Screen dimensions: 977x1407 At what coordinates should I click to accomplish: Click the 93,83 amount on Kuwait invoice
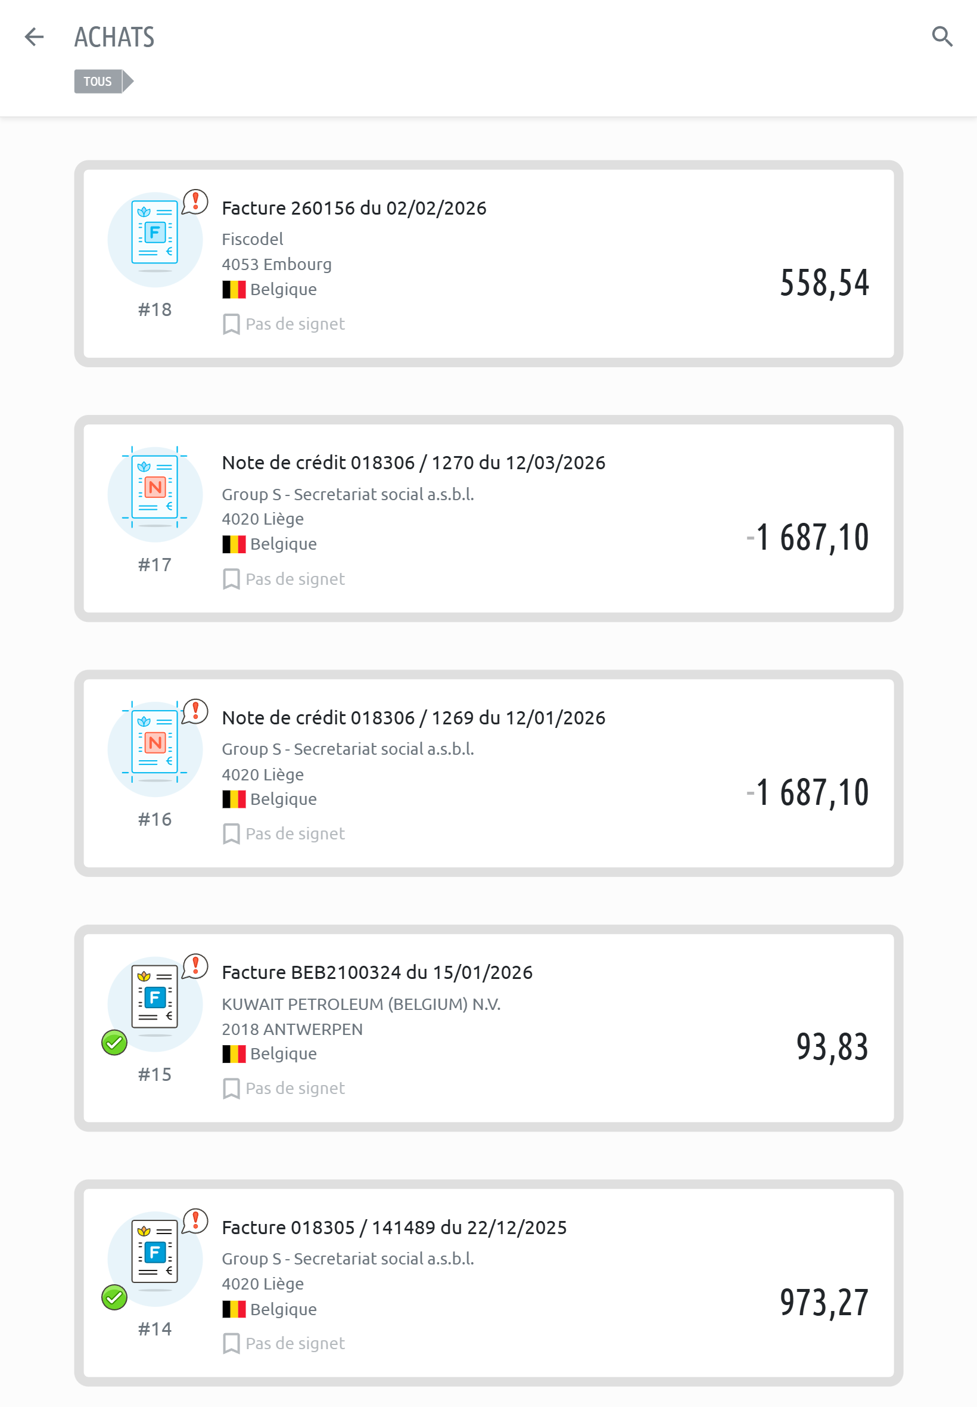click(832, 1047)
